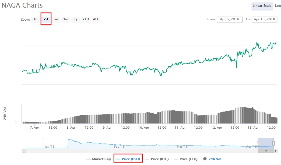The height and width of the screenshot is (165, 281).
Task: Click the navigator scrollbar thumb
Action: [266, 151]
